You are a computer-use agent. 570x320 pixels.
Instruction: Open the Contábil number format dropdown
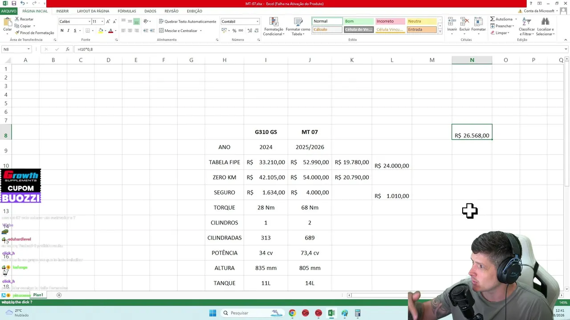[x=257, y=21]
